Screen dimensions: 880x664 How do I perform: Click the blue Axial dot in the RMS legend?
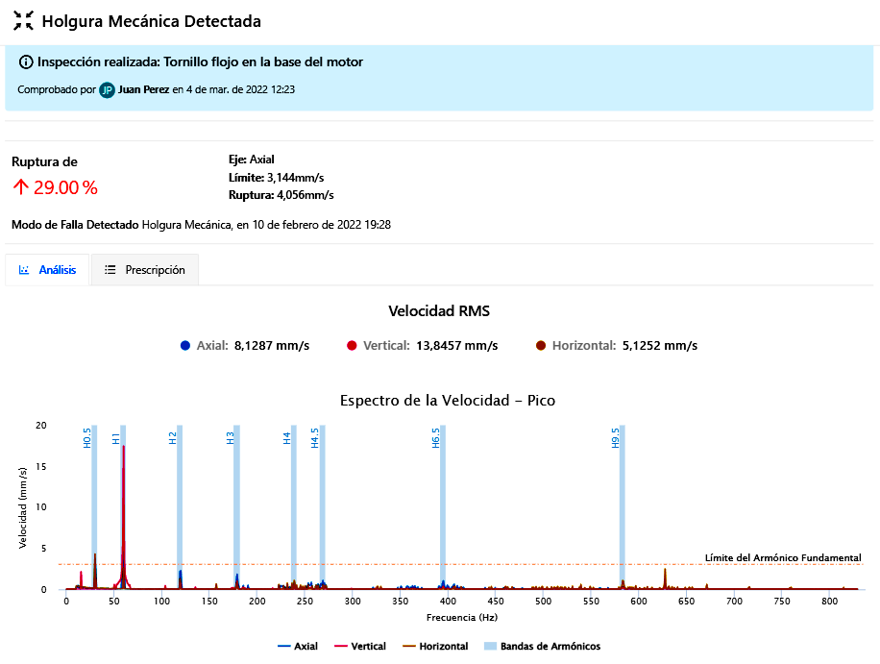pyautogui.click(x=185, y=344)
